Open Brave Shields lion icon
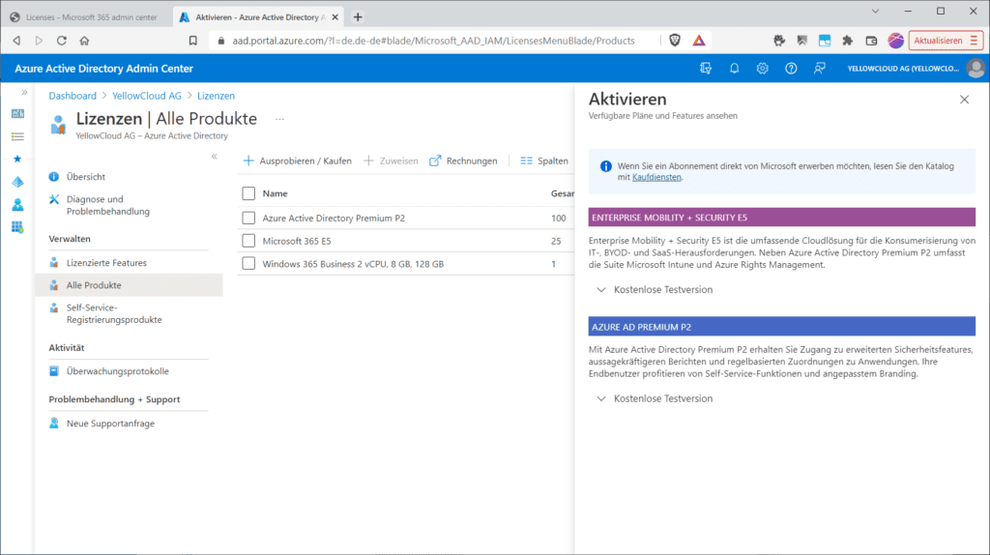Viewport: 990px width, 555px height. (x=675, y=41)
